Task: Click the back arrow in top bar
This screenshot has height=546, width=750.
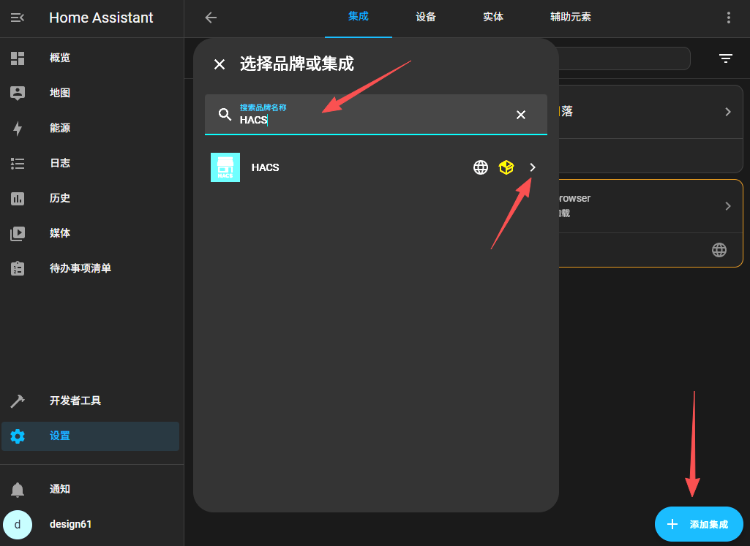Action: click(211, 18)
